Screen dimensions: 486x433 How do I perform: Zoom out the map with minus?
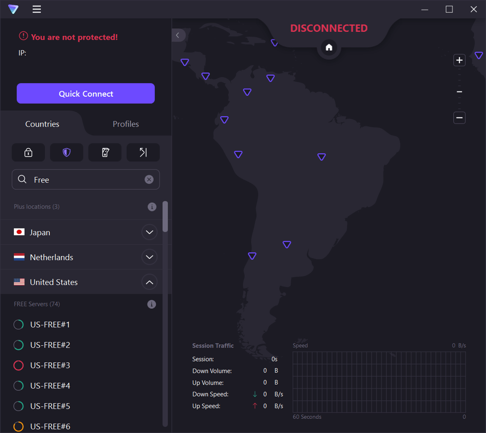[x=459, y=118]
